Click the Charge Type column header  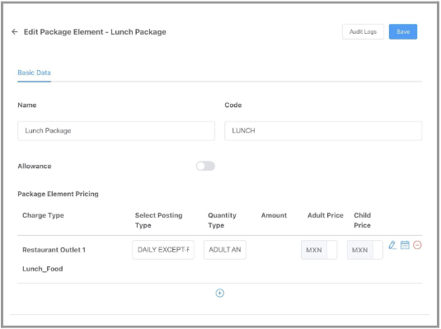43,215
